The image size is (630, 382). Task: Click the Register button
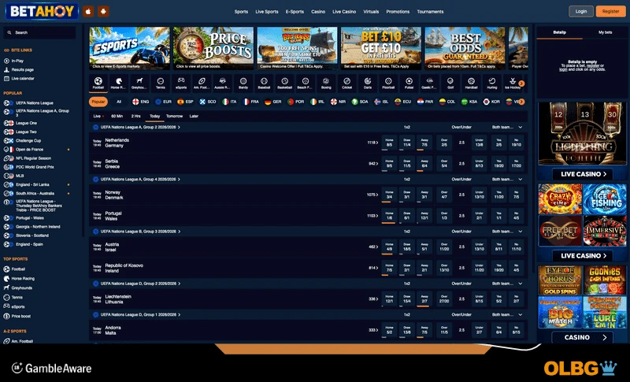pos(611,11)
